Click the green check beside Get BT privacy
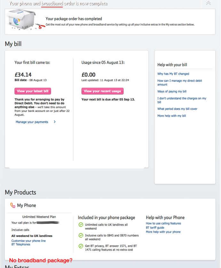221x268 pixels. coord(81,246)
